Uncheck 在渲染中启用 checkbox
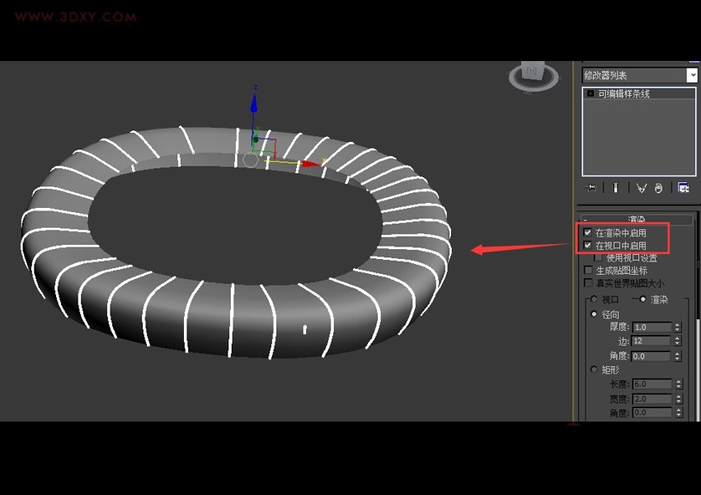 [x=587, y=233]
